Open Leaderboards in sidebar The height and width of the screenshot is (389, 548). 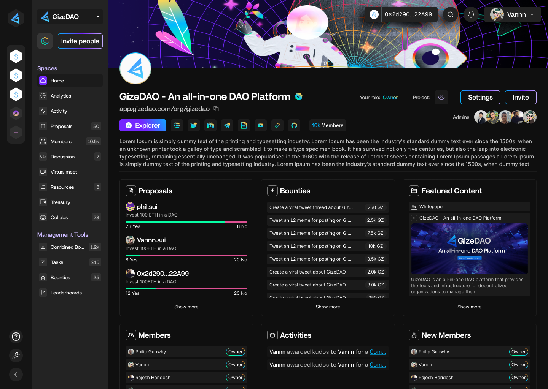pyautogui.click(x=70, y=293)
